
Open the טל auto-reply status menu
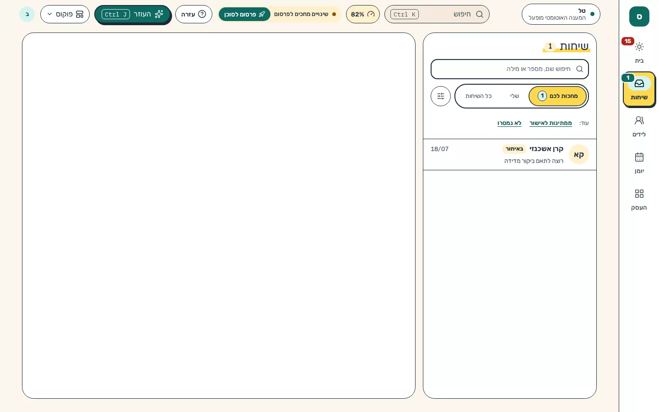(561, 14)
